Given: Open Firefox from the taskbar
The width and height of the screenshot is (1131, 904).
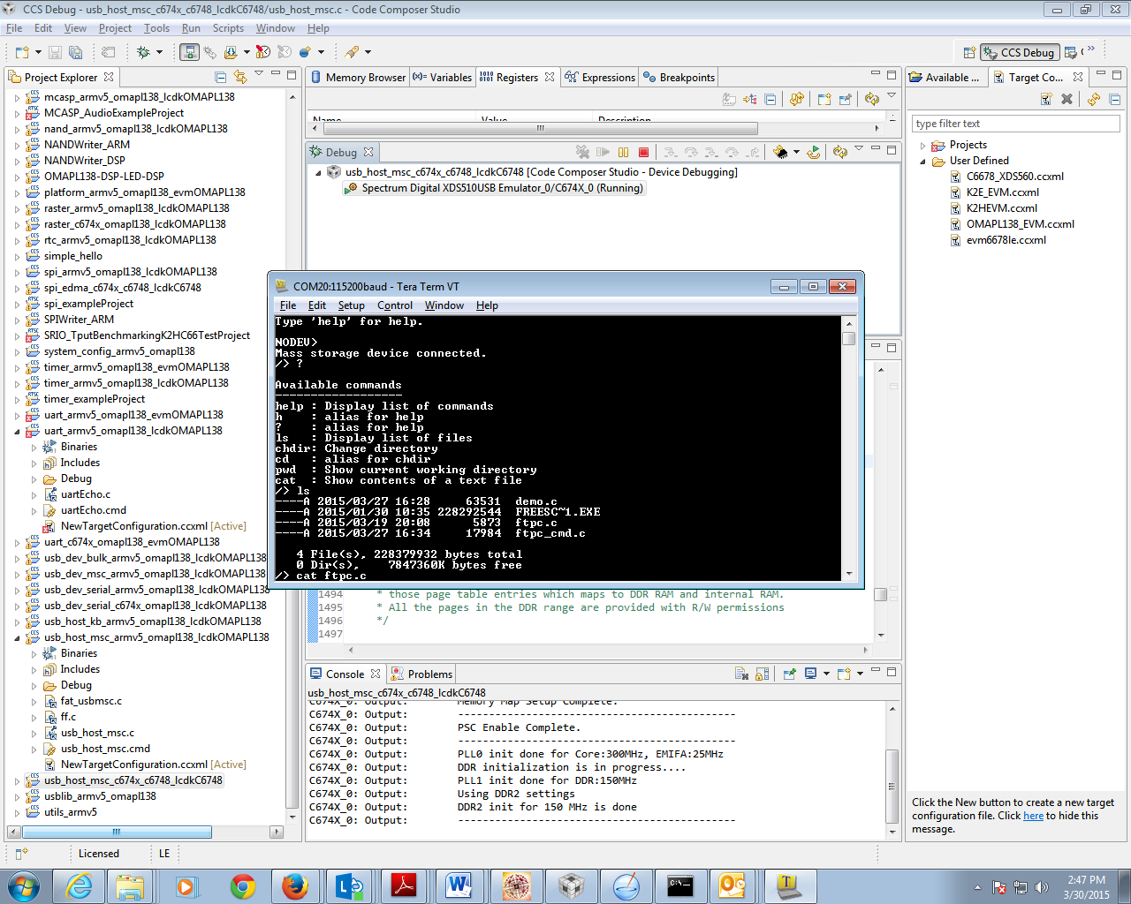Looking at the screenshot, I should click(x=295, y=886).
